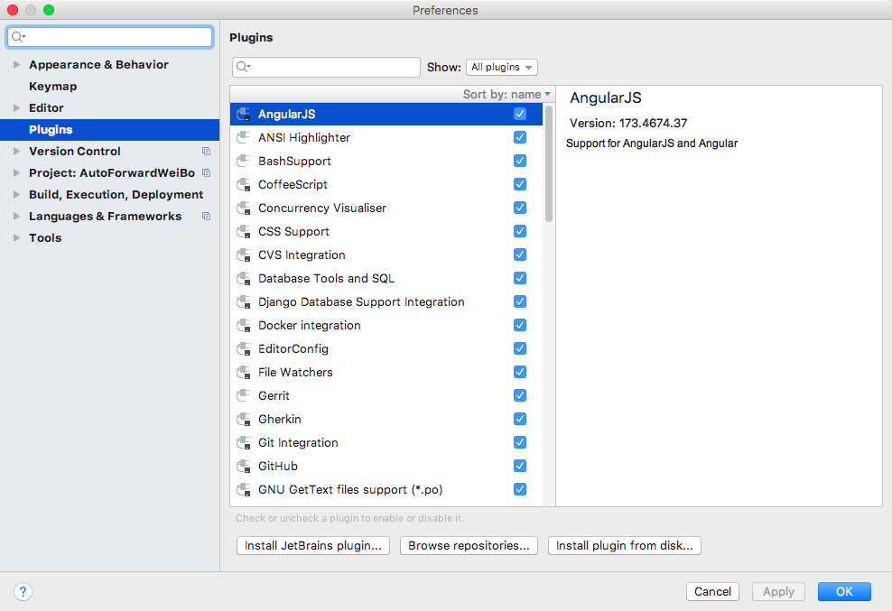
Task: Click the Docker integration plugin icon
Action: pos(244,326)
